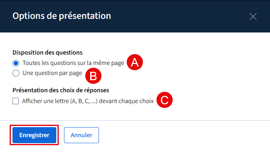
Task: Click the blue dot inside the selected radio
Action: (x=16, y=63)
